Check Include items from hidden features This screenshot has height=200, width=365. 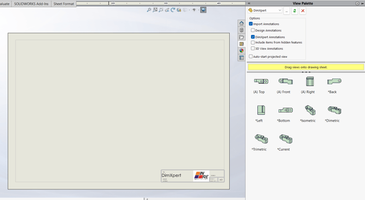253,42
